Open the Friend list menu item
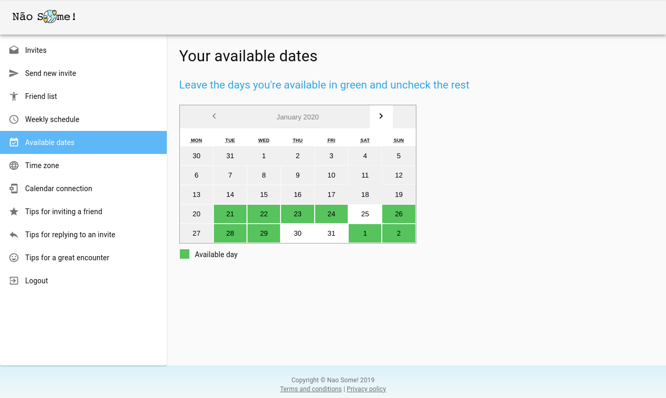The image size is (666, 398). (83, 96)
